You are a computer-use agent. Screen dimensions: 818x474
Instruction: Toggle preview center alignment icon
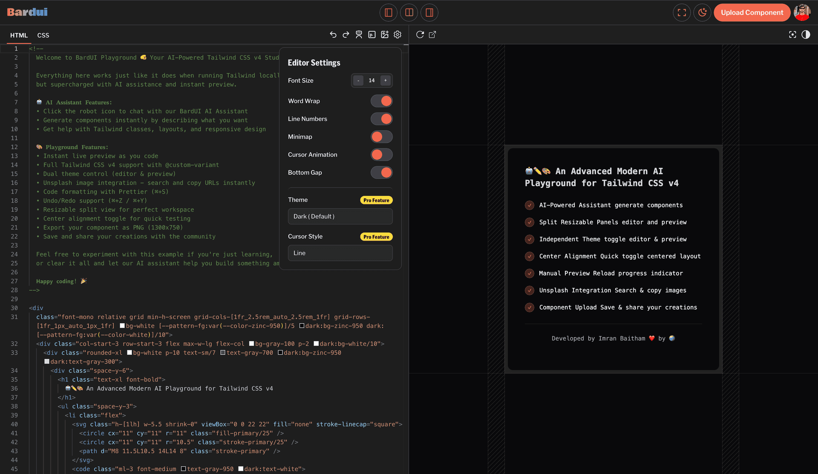[x=792, y=34]
